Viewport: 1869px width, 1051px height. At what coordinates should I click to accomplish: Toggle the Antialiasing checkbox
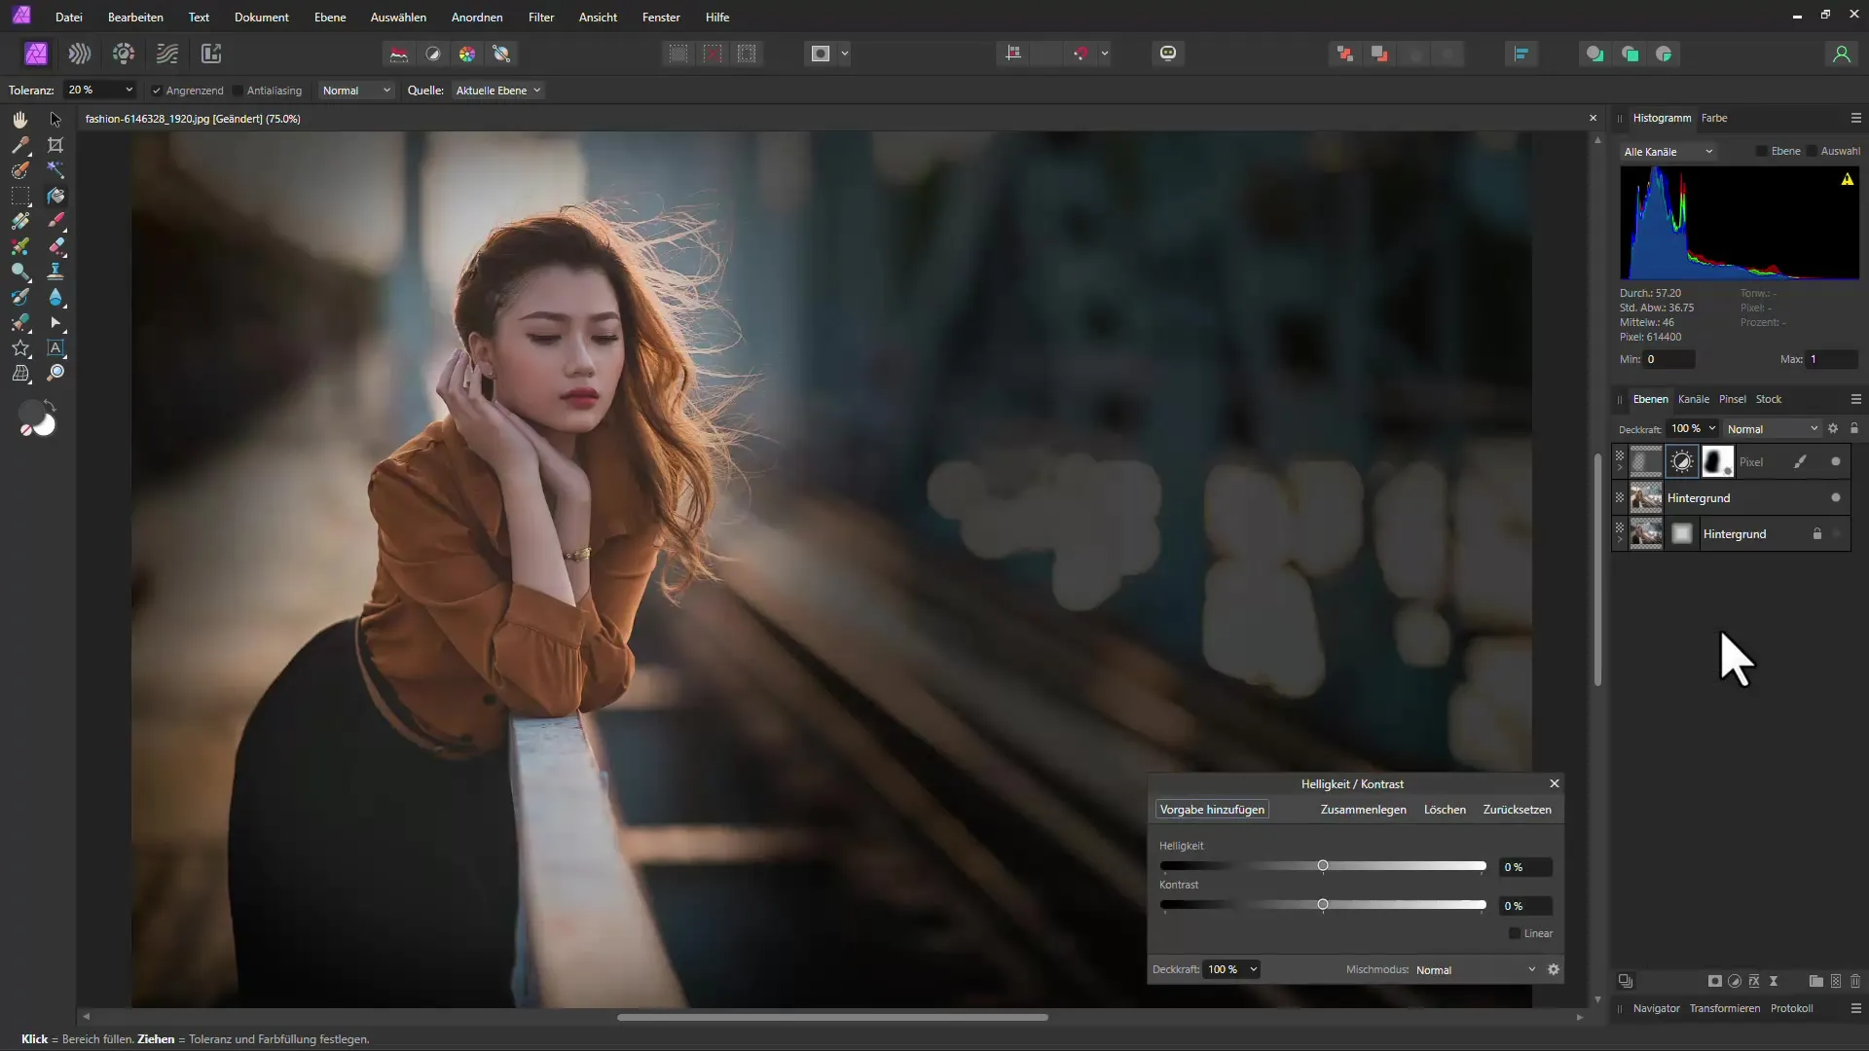(x=238, y=91)
